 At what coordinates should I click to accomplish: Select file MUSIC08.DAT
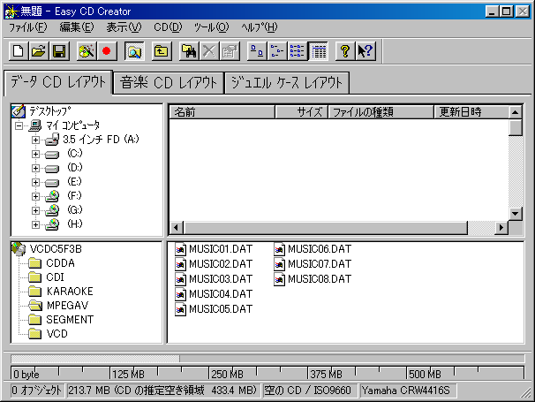point(313,279)
